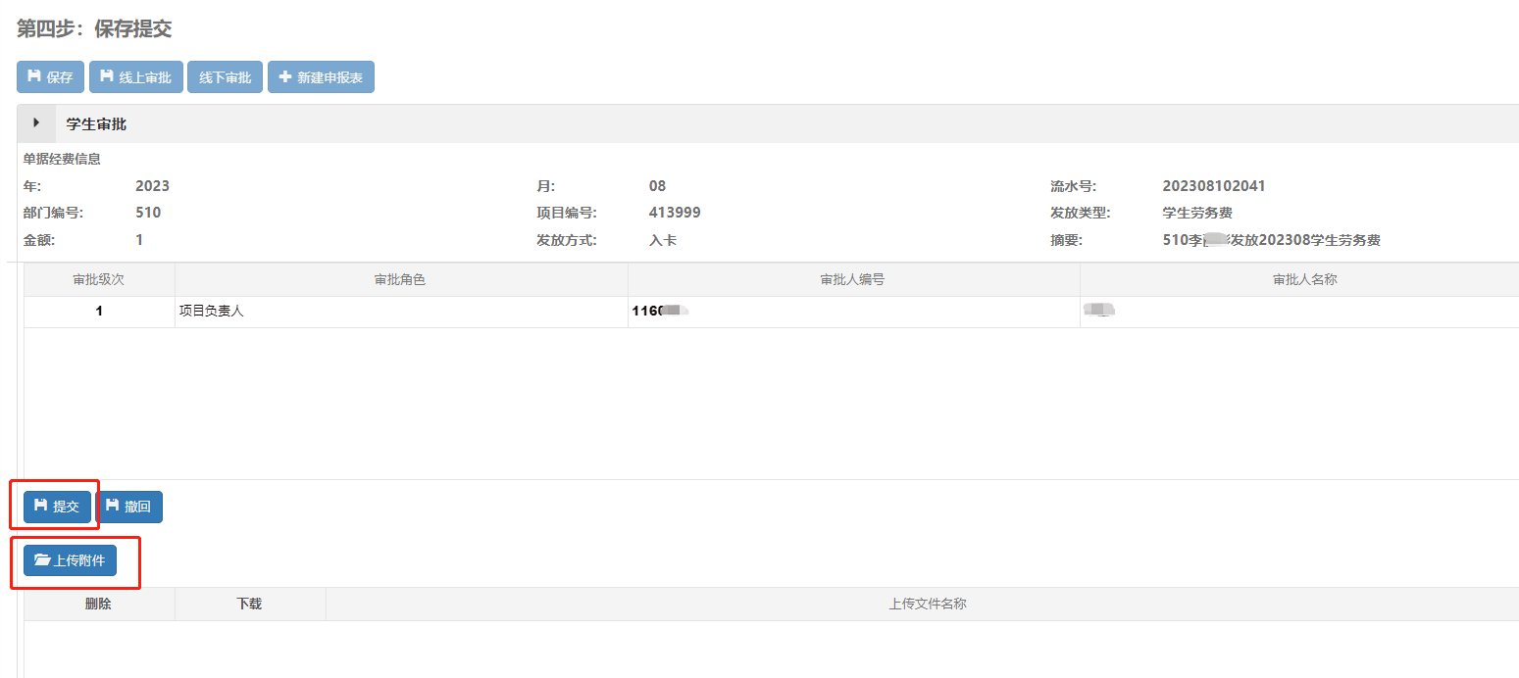Select the 审批角色 column header
Image resolution: width=1519 pixels, height=678 pixels.
click(400, 279)
